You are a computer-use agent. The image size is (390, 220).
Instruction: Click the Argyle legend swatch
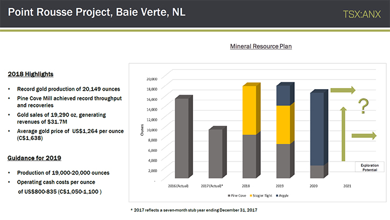(x=277, y=196)
